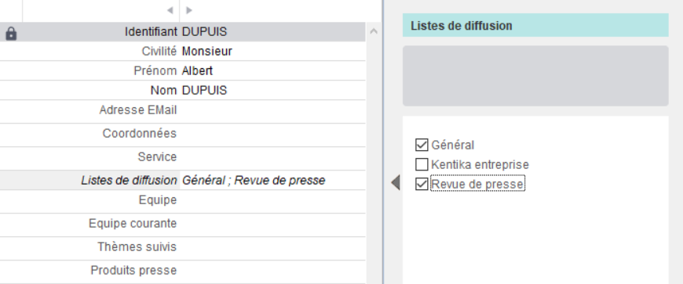Uncheck the Général checkbox
The image size is (683, 284).
422,145
